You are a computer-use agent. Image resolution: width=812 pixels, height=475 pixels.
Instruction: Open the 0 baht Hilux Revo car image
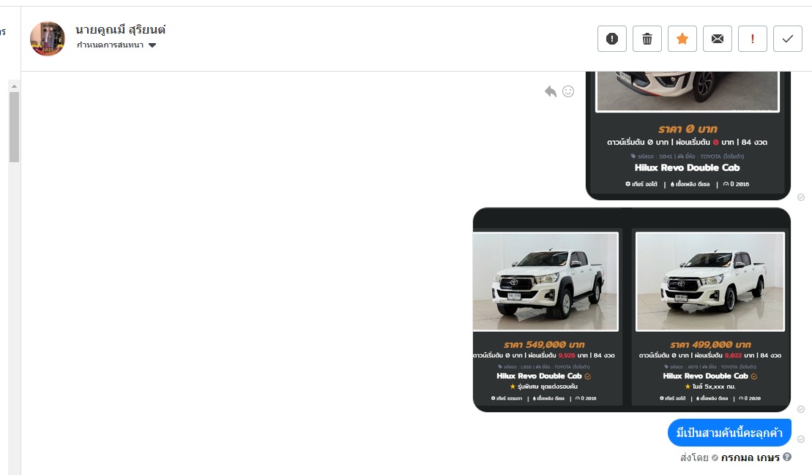click(688, 91)
